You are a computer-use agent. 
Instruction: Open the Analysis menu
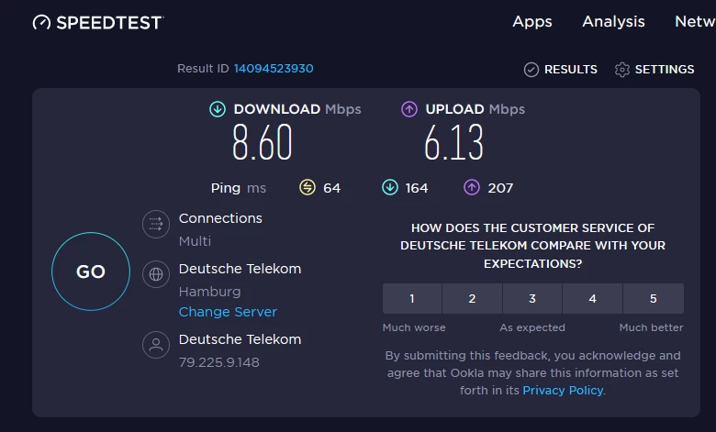point(613,22)
